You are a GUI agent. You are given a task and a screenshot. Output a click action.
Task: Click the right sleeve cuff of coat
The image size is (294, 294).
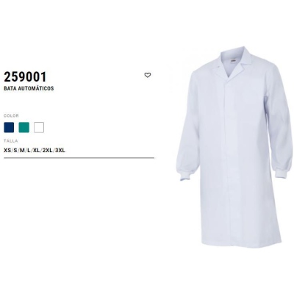point(282,173)
